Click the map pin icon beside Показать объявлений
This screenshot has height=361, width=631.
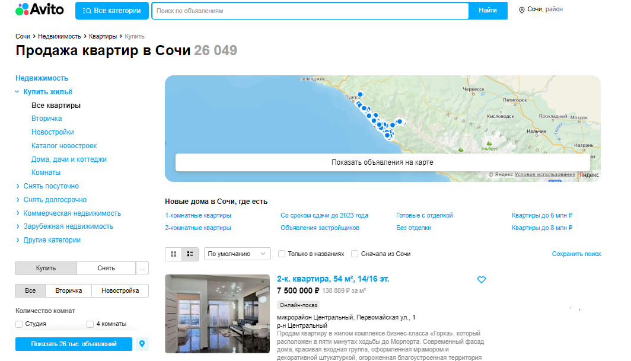pyautogui.click(x=142, y=344)
